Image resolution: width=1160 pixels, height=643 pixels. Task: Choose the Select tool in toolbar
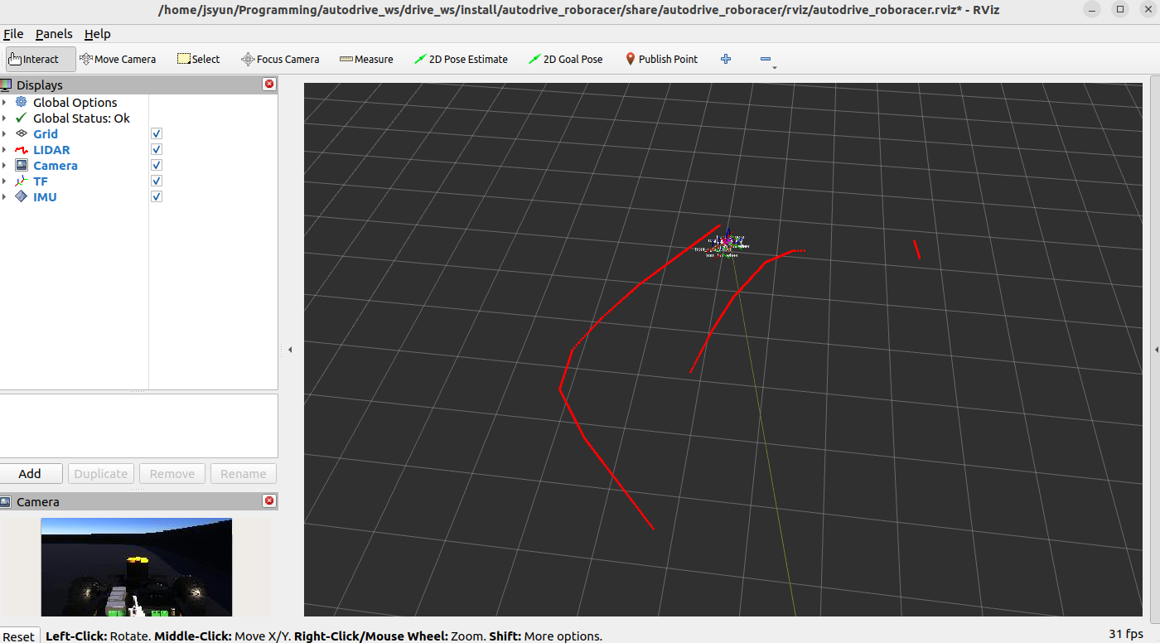[x=198, y=59]
